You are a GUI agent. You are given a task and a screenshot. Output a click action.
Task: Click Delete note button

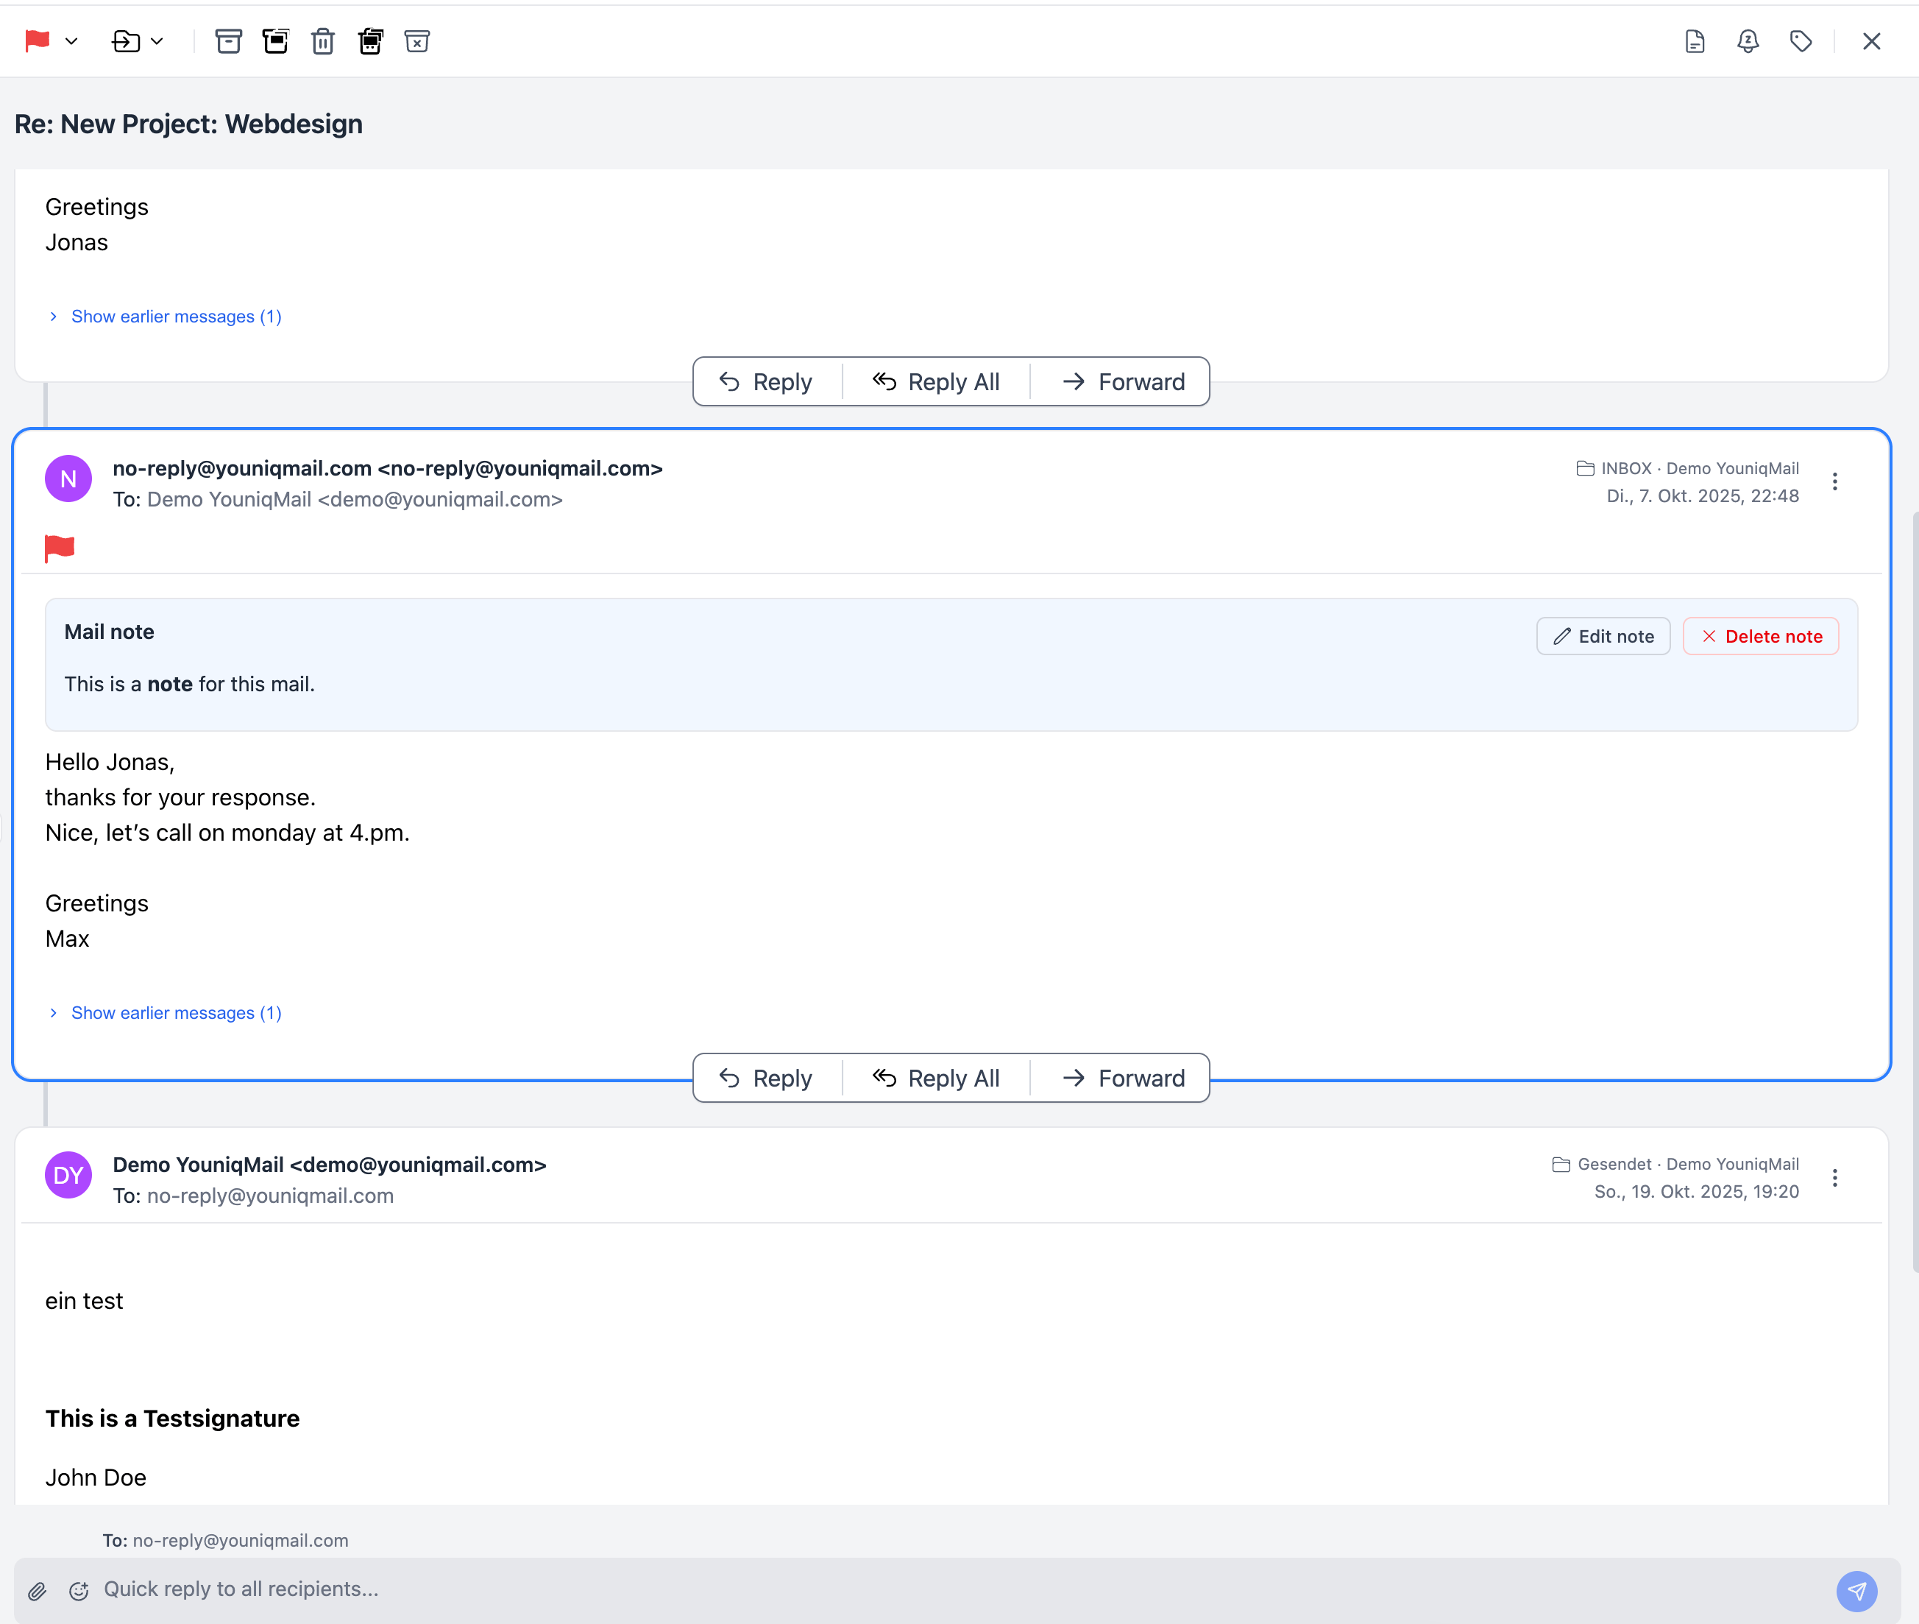(x=1761, y=636)
